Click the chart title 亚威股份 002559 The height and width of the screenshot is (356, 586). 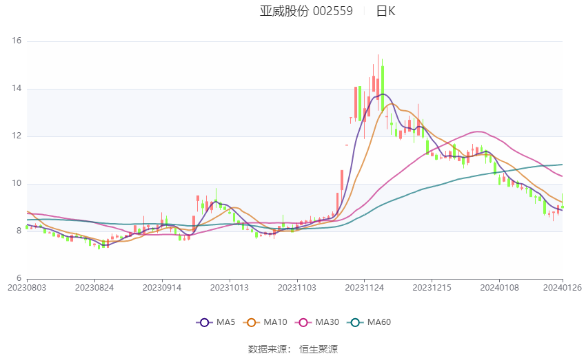pos(306,11)
